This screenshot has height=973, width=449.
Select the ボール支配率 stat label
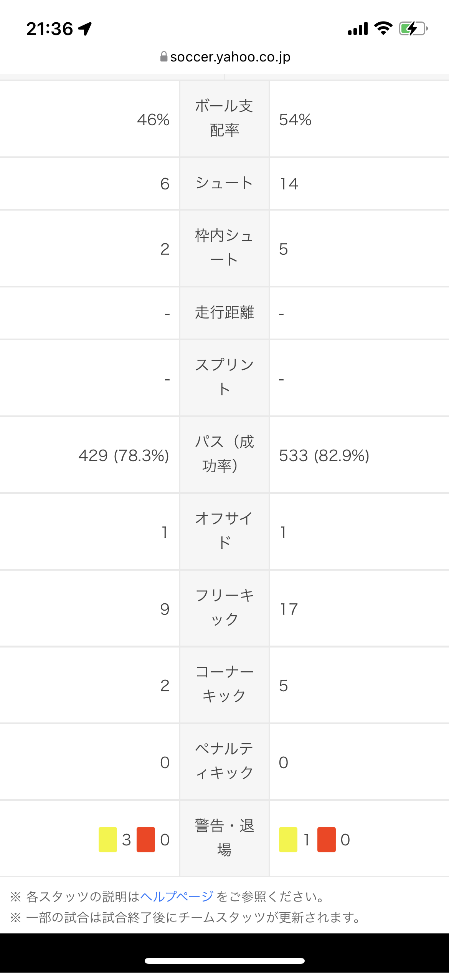point(225,118)
